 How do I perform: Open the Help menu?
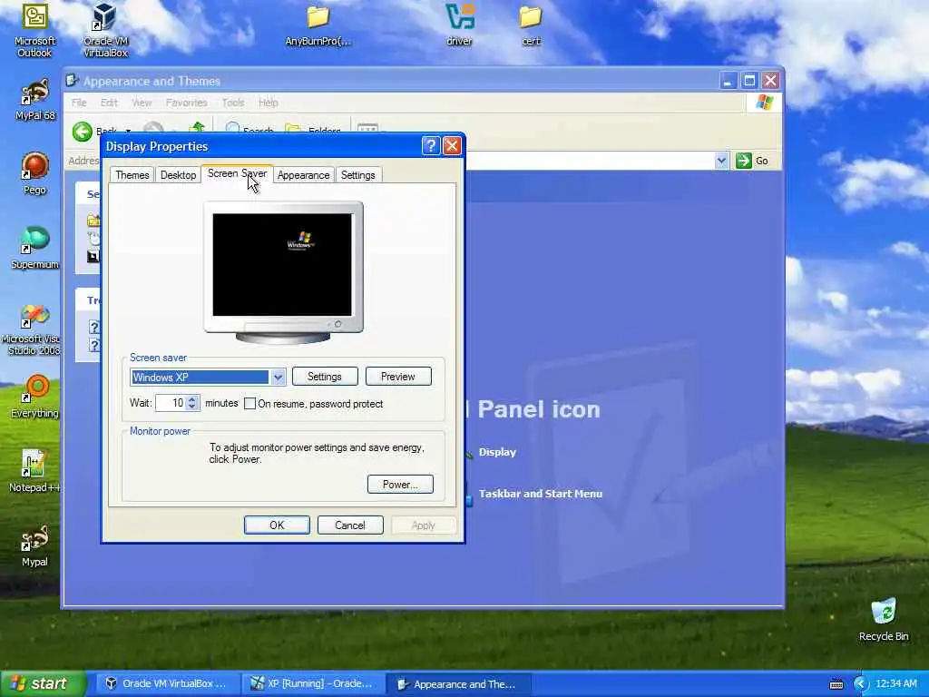point(269,103)
